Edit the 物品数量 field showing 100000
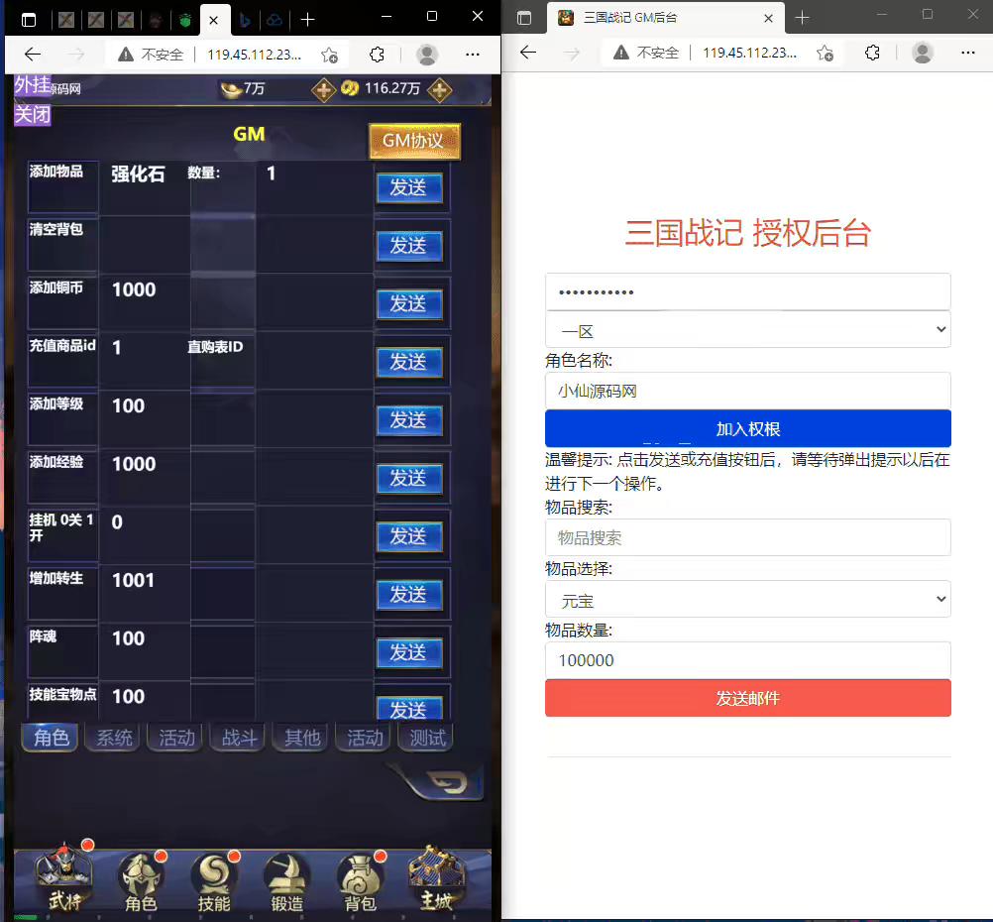 (748, 660)
